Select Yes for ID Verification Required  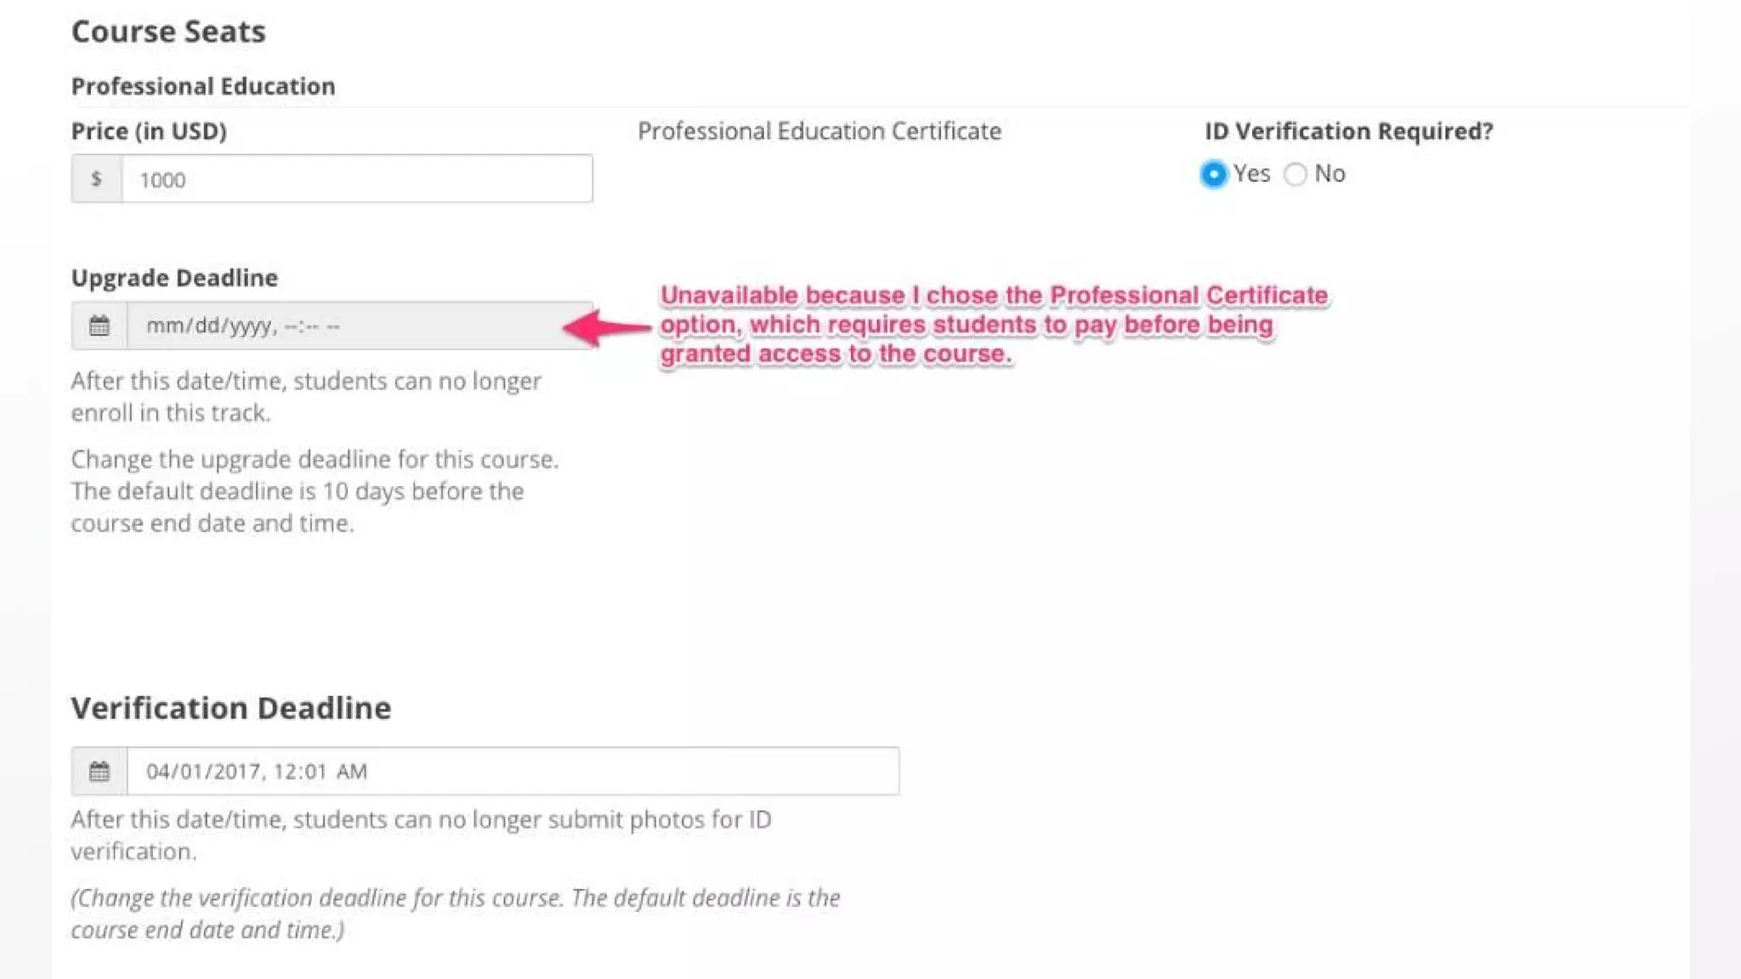(x=1214, y=174)
